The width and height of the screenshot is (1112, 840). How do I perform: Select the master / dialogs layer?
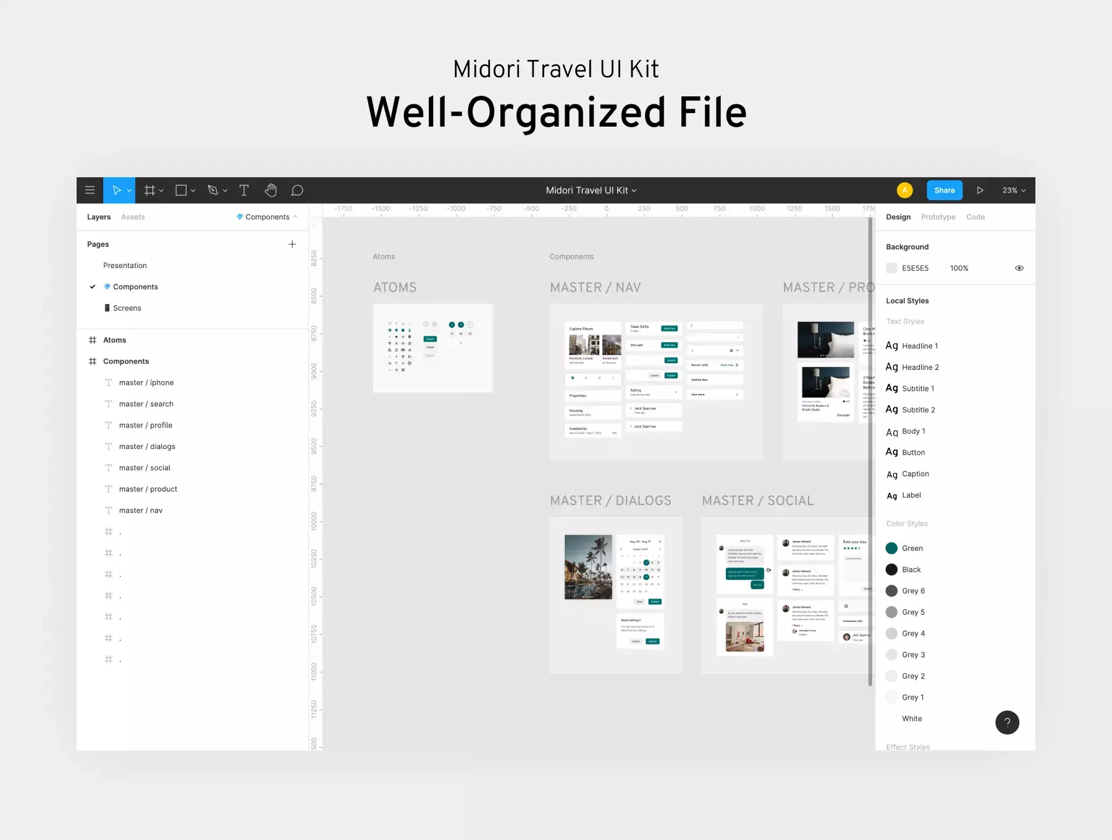pyautogui.click(x=147, y=447)
